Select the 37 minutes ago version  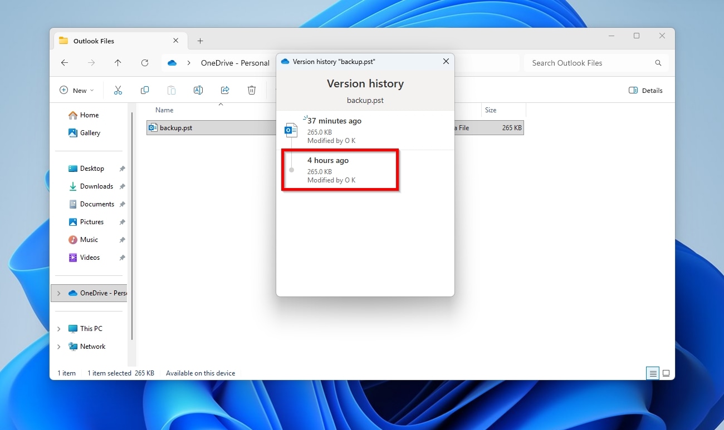[x=365, y=130]
